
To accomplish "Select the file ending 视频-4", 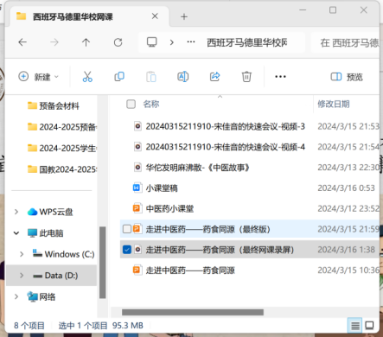I will point(225,147).
